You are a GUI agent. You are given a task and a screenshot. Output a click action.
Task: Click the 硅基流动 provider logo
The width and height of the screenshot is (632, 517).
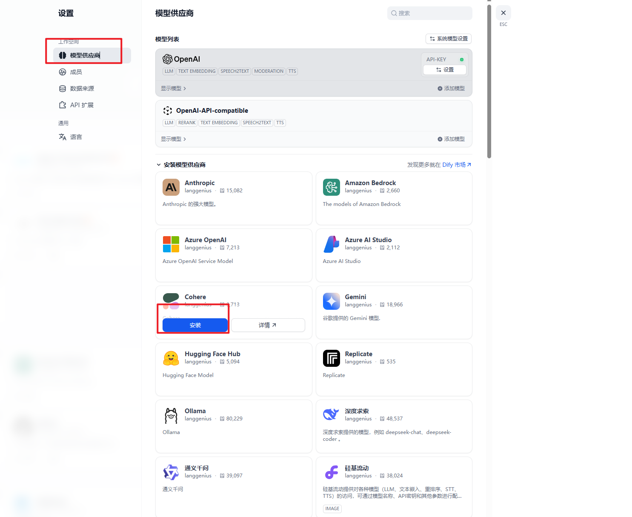332,472
